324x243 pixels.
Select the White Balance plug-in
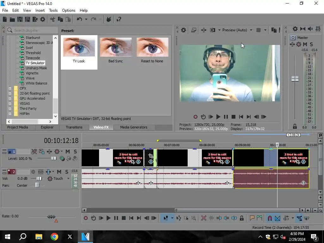(36, 83)
